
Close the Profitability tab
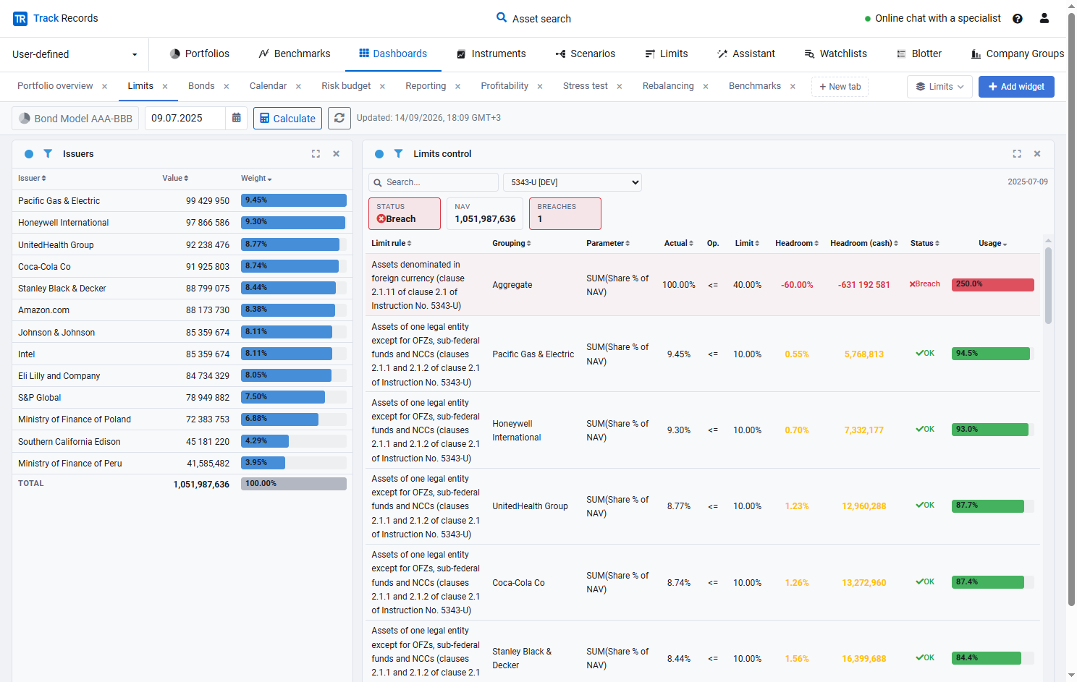[x=540, y=87]
